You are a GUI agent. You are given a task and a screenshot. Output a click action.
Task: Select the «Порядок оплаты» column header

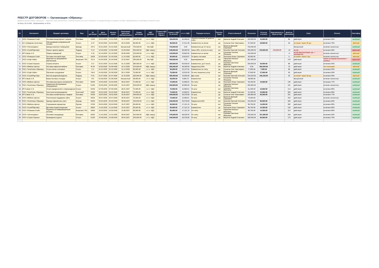click(203, 33)
